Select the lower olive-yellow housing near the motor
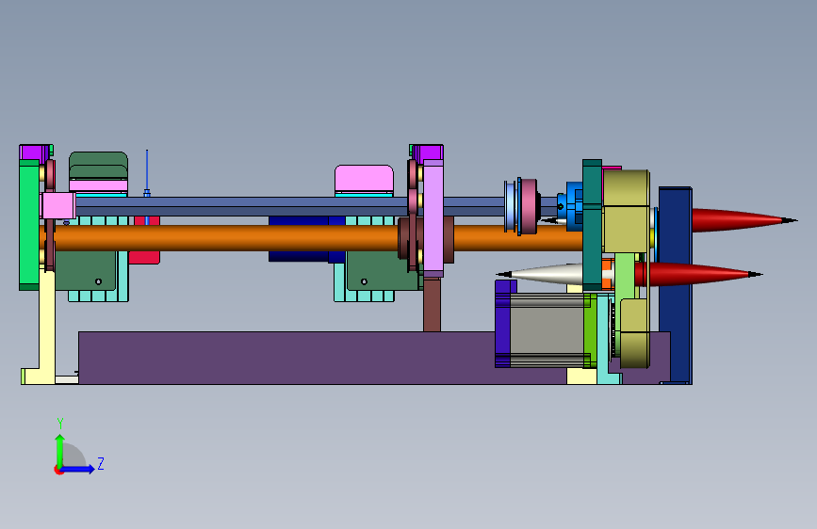Image resolution: width=817 pixels, height=529 pixels. [634, 333]
